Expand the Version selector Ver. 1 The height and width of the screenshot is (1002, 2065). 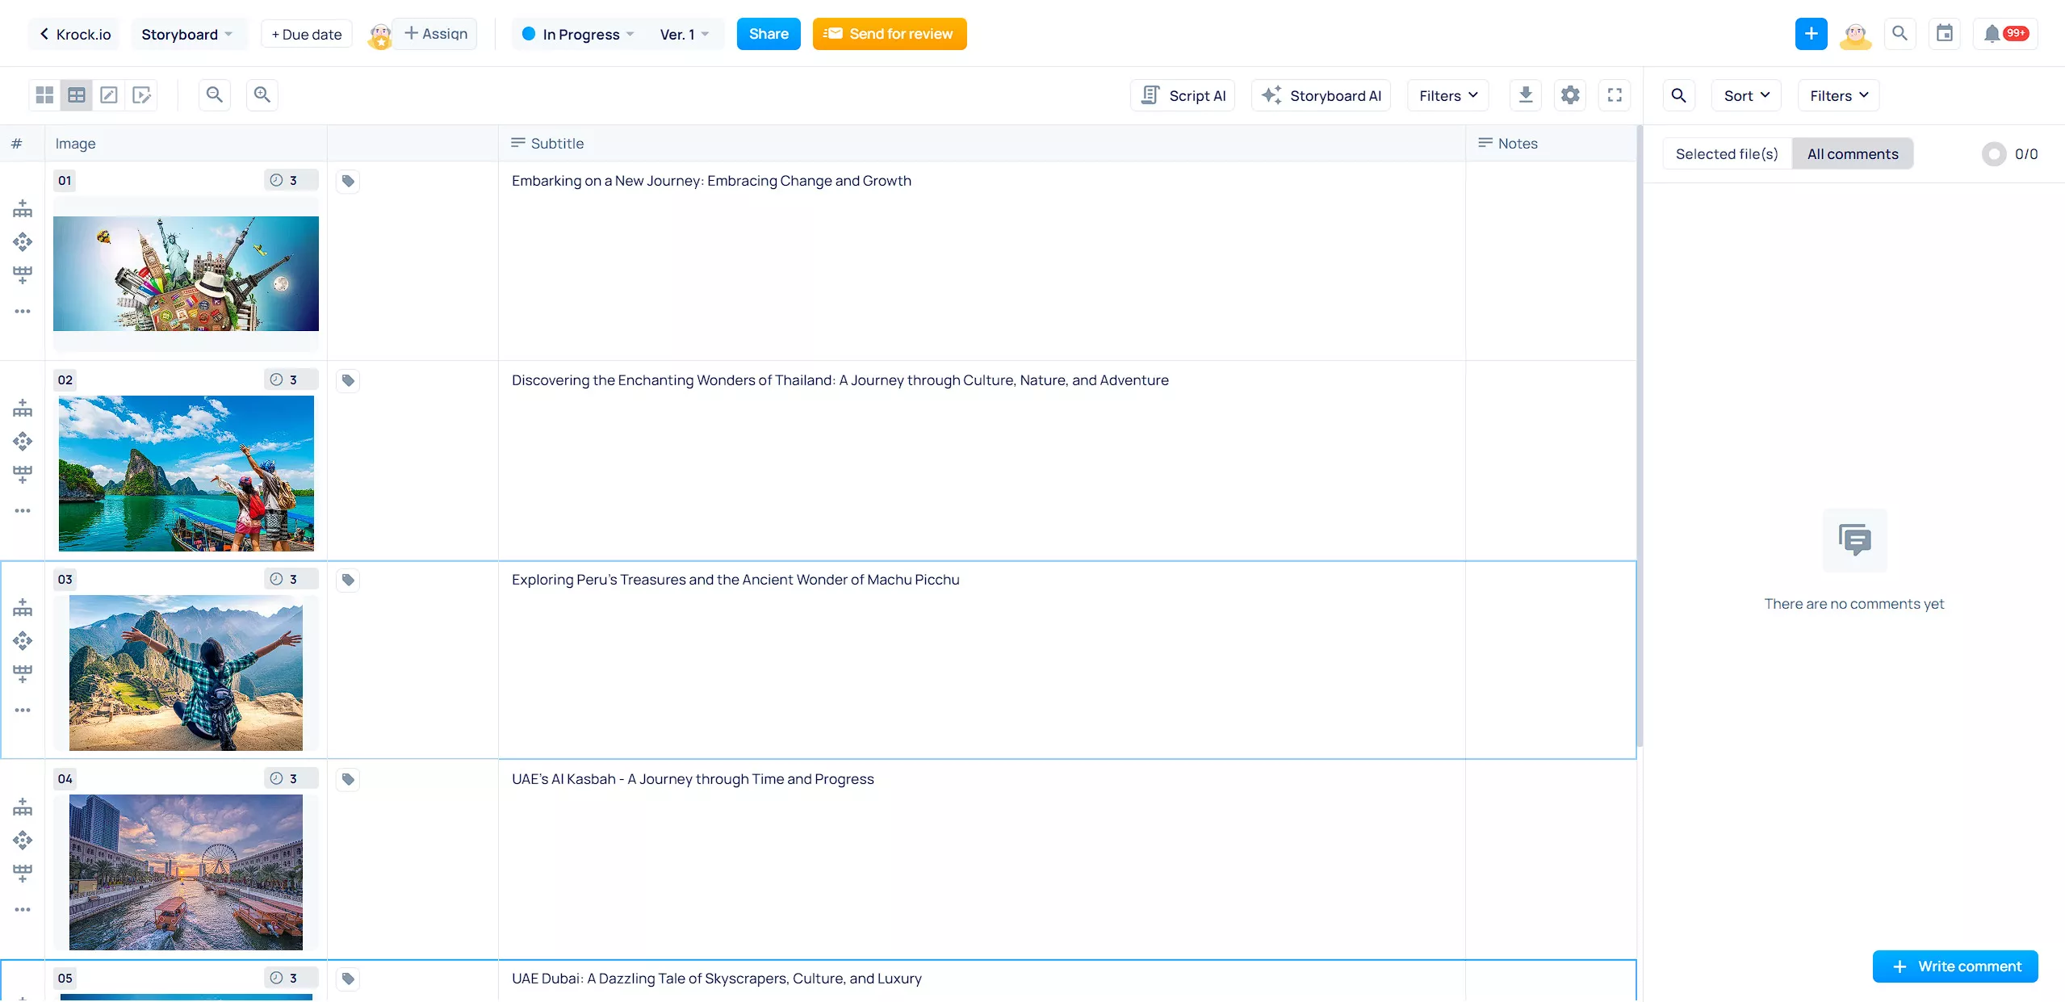(x=682, y=33)
